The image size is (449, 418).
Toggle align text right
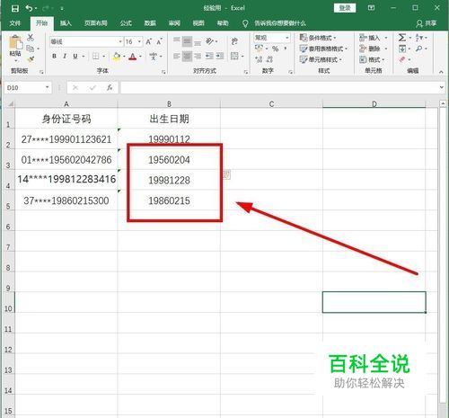tap(198, 56)
